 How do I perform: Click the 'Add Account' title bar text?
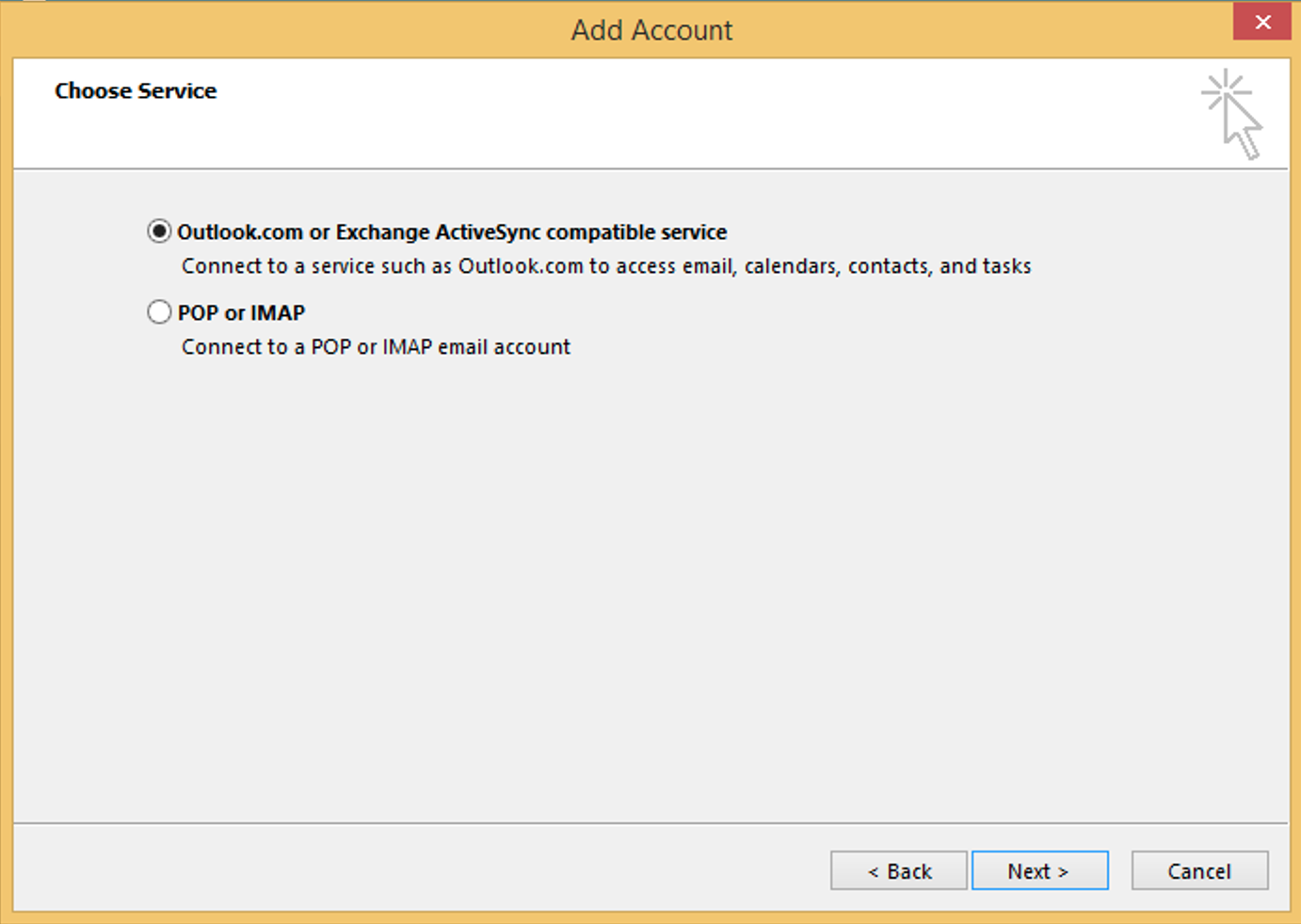tap(651, 30)
